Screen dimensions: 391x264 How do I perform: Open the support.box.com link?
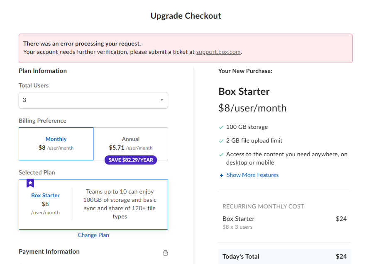[218, 52]
